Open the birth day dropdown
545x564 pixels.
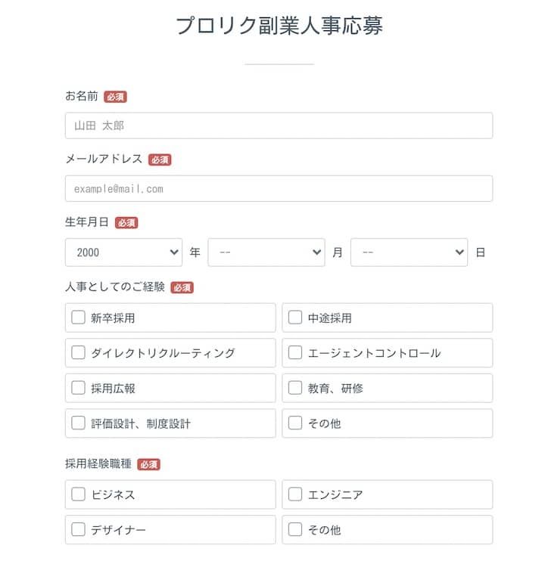coord(409,253)
